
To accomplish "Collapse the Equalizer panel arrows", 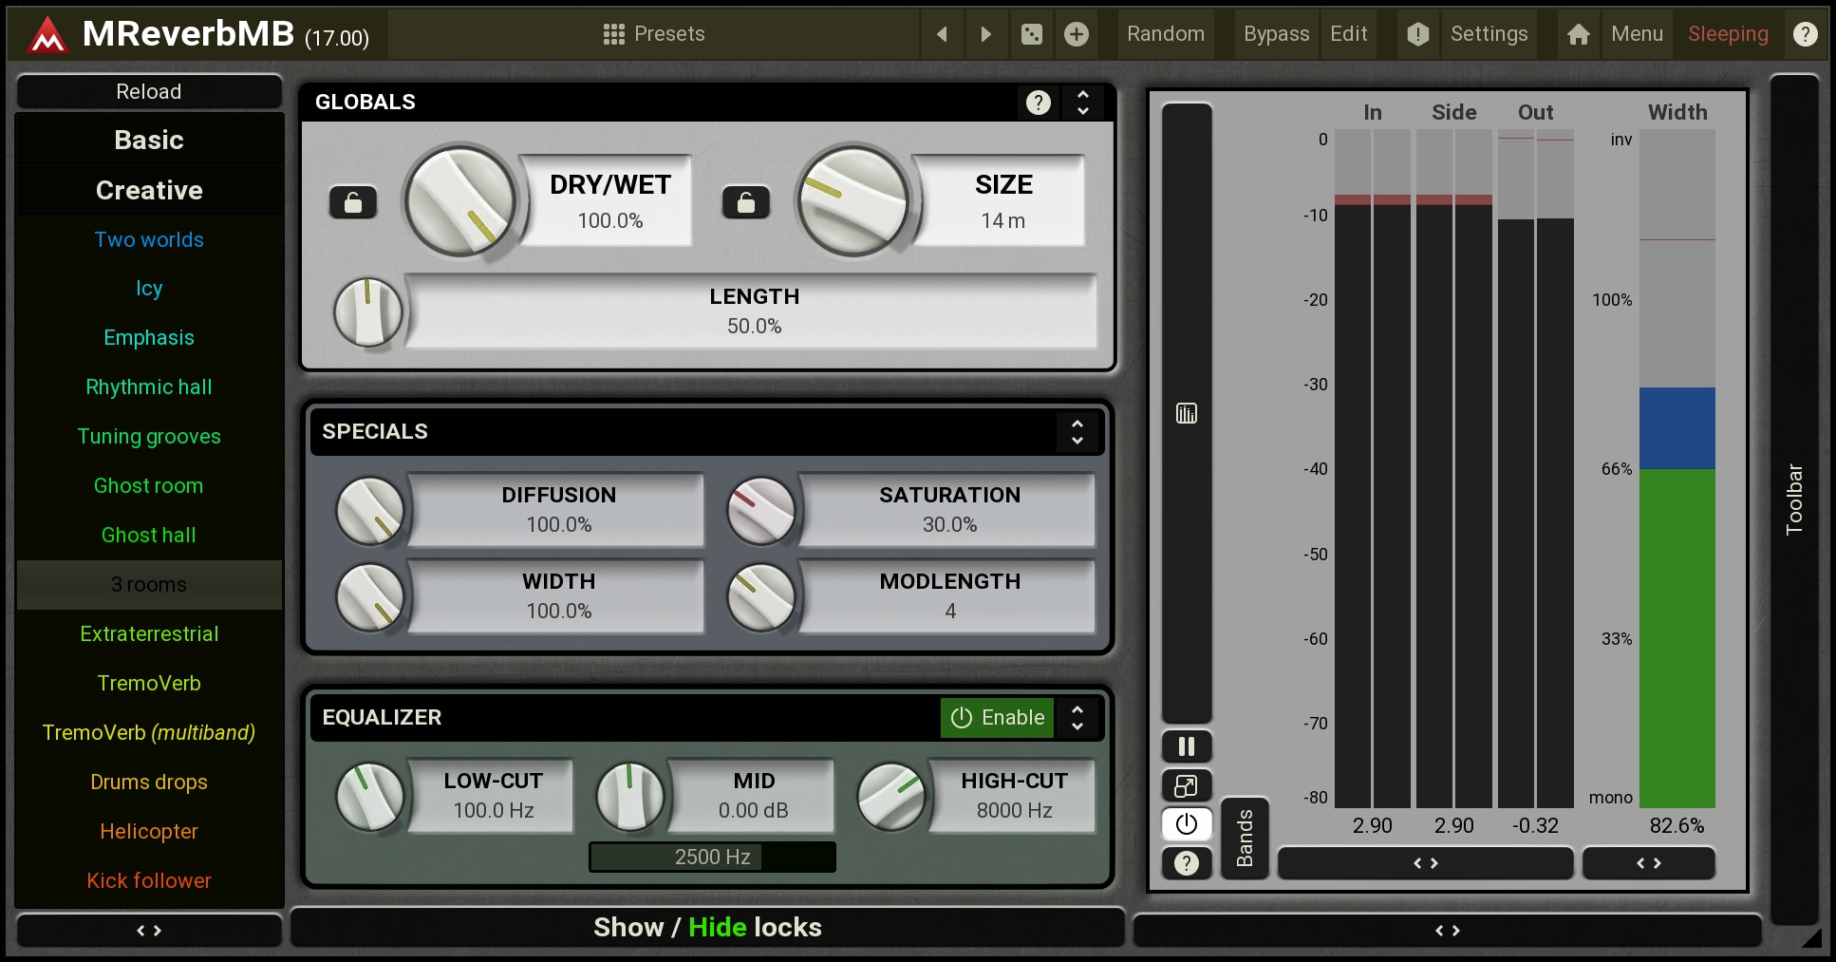I will coord(1077,718).
